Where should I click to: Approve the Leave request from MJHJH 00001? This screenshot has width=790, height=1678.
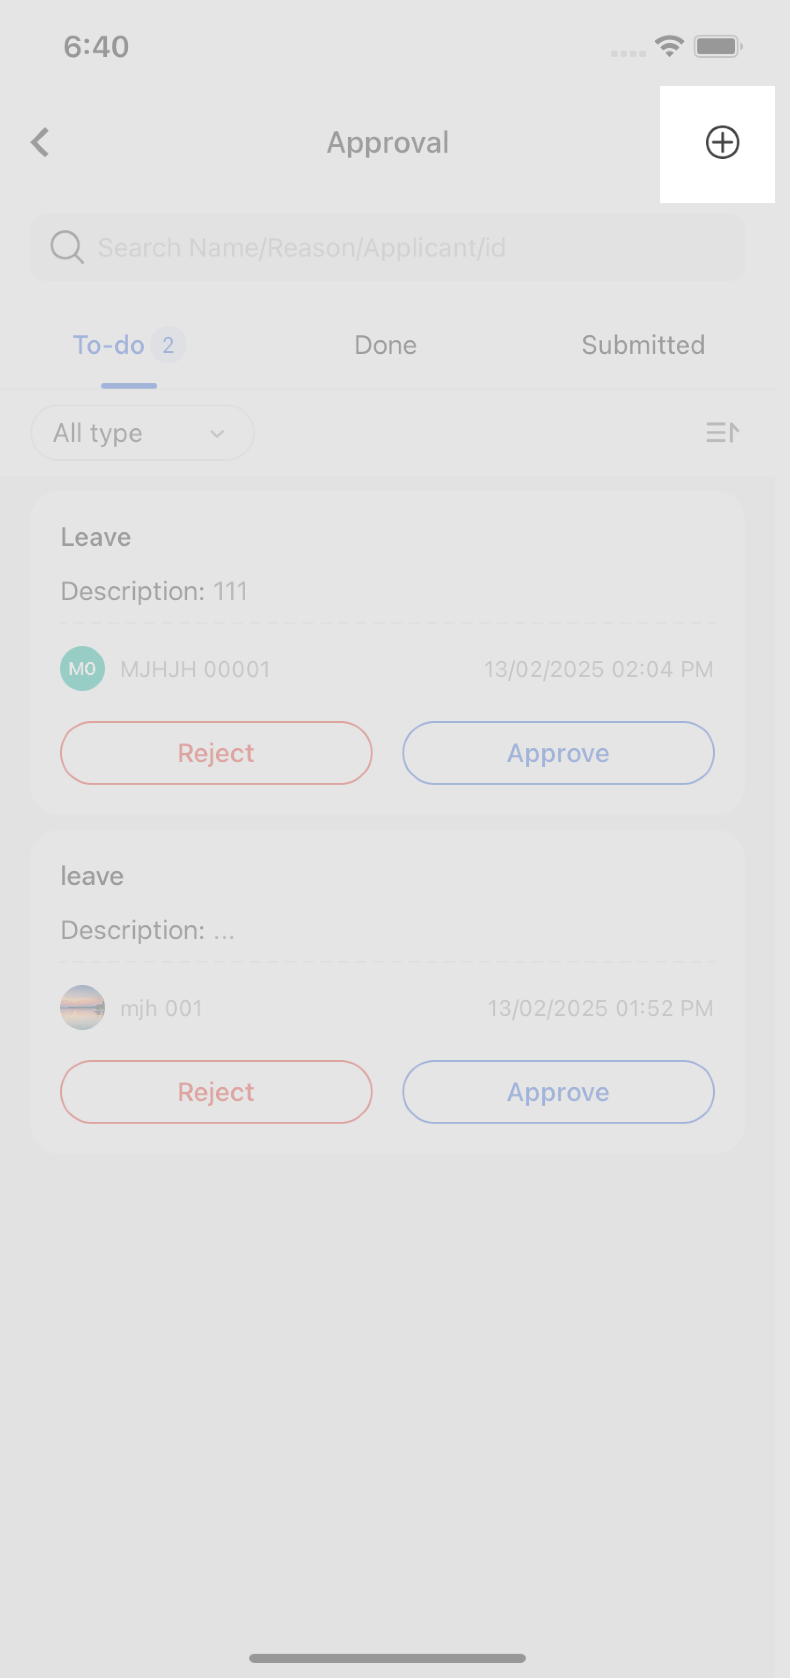(x=558, y=753)
